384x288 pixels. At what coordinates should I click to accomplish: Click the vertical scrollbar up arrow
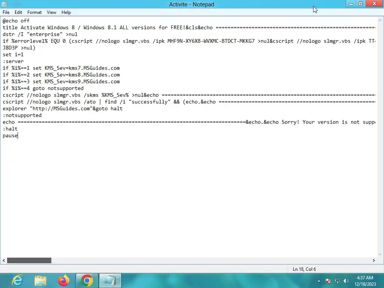tap(380, 20)
